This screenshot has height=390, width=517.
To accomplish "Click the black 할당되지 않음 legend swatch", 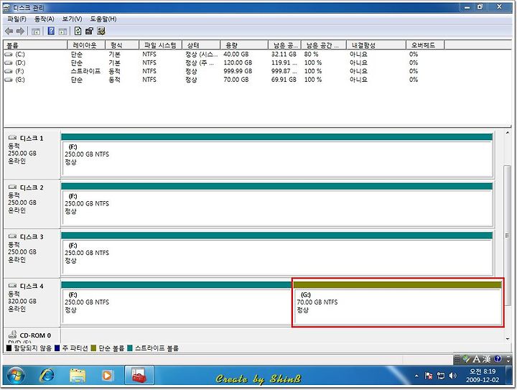I will coord(9,348).
